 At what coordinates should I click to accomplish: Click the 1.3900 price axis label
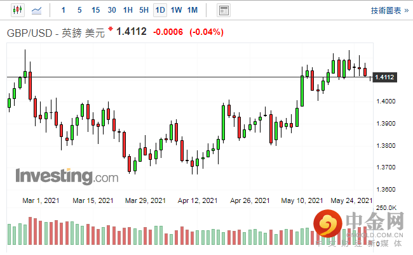(x=386, y=124)
